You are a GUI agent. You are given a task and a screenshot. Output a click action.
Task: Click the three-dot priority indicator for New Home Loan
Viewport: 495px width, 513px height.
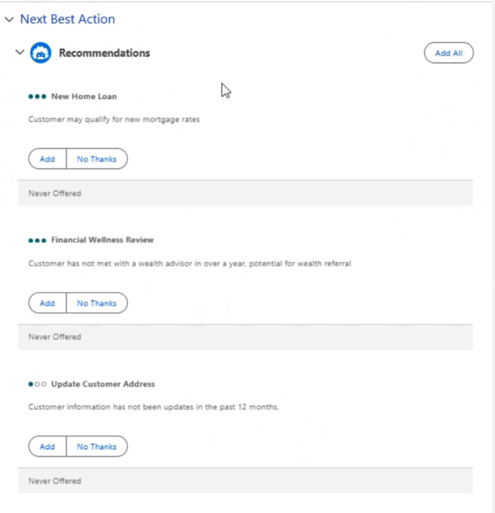click(37, 97)
